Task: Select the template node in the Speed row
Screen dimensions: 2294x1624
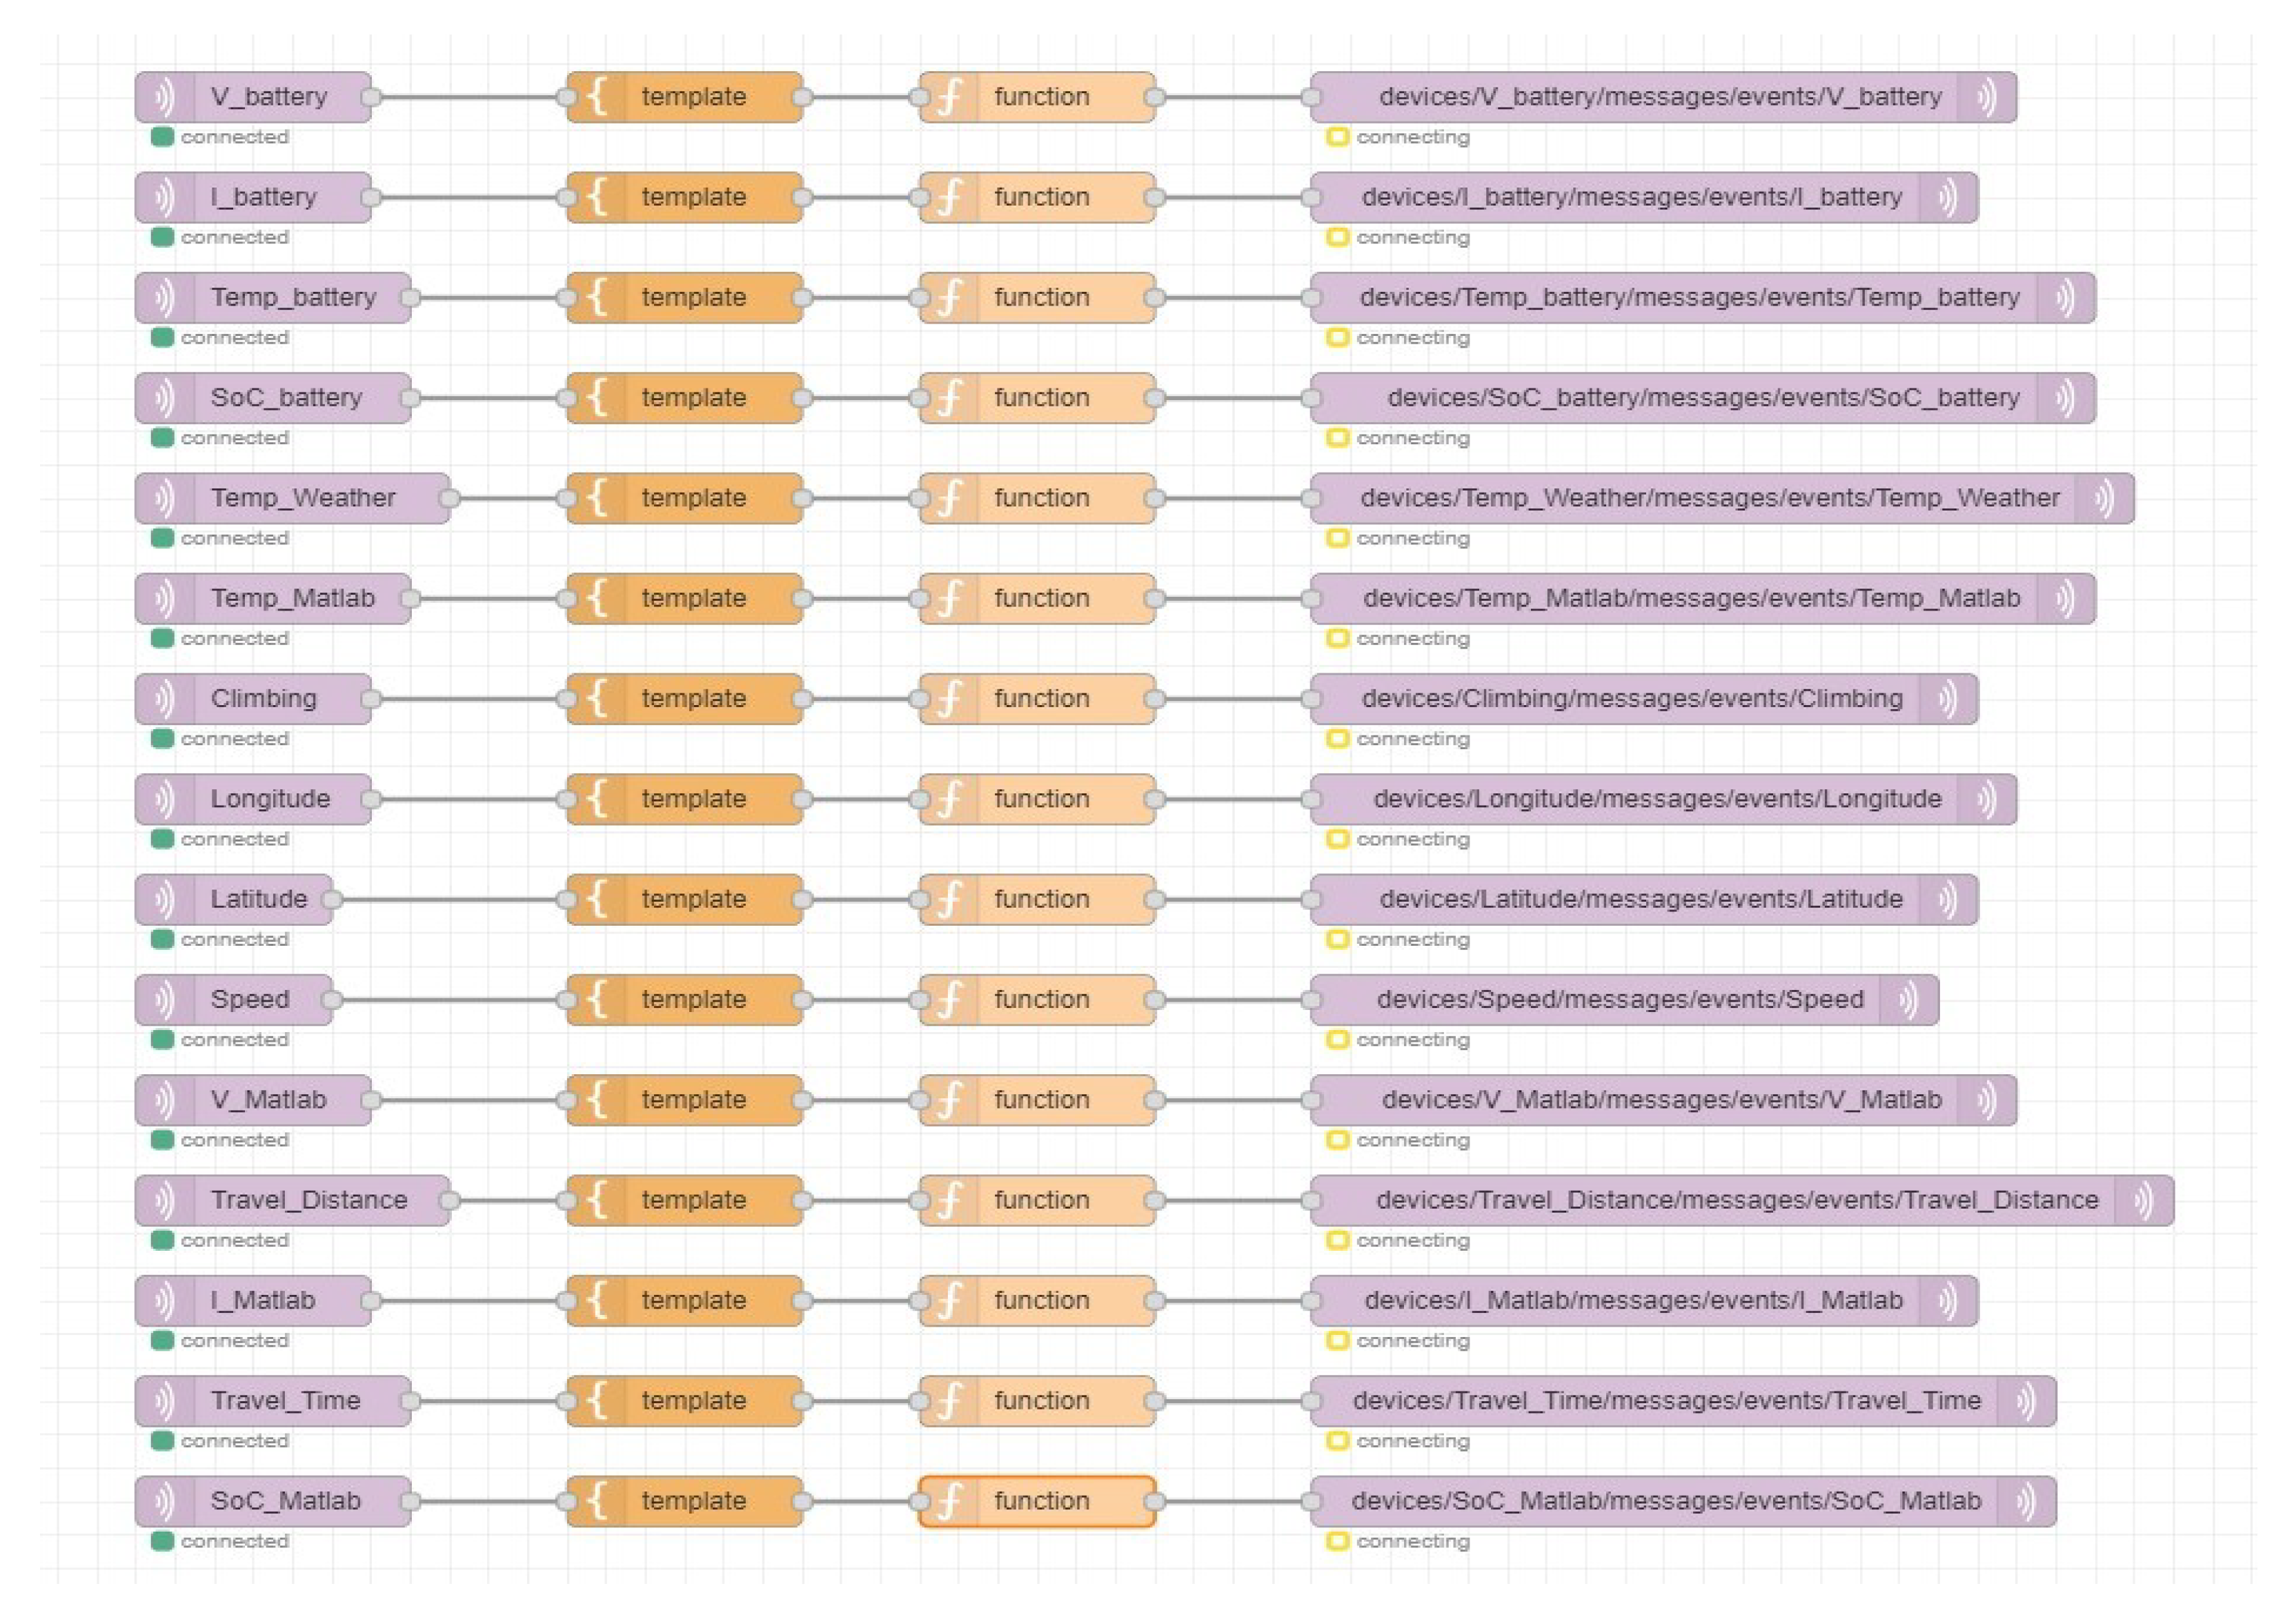Action: pyautogui.click(x=693, y=999)
